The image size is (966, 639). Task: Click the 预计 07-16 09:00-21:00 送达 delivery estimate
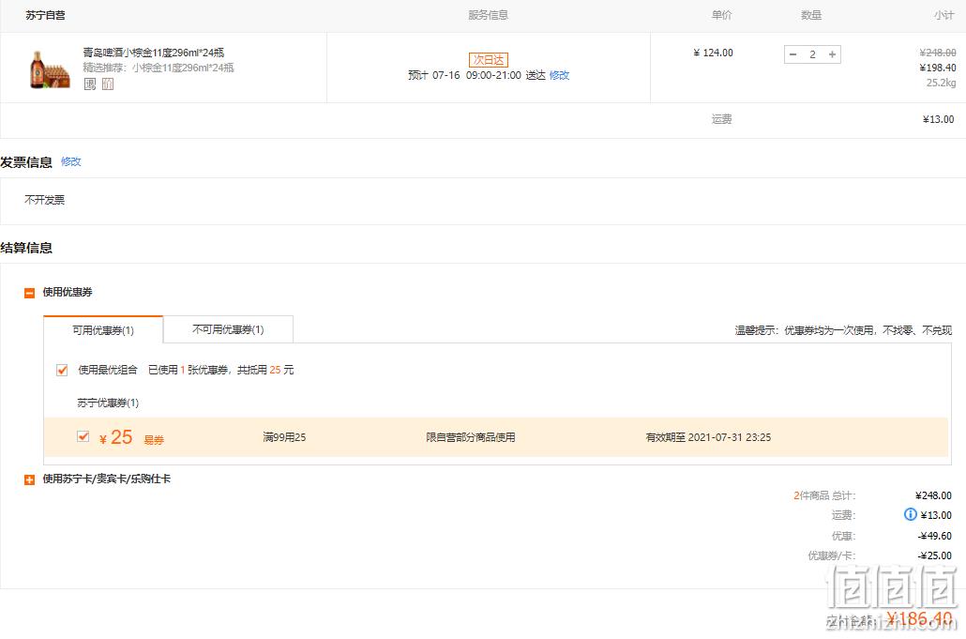476,75
